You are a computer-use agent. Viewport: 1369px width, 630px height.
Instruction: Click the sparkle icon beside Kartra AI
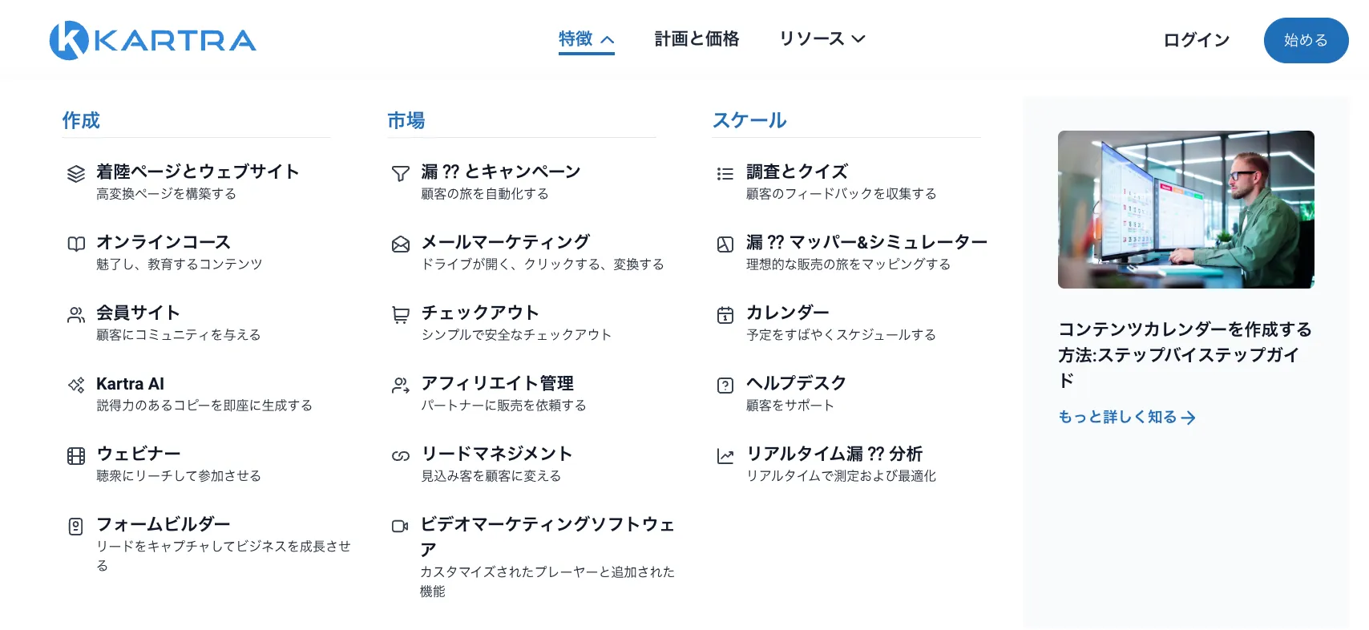coord(76,386)
